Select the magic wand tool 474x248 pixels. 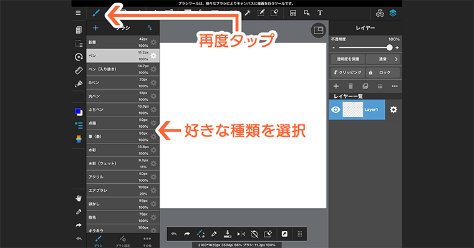[x=248, y=12]
